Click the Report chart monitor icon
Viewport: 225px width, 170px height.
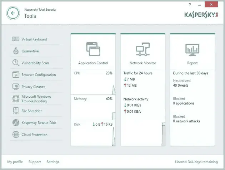point(192,50)
